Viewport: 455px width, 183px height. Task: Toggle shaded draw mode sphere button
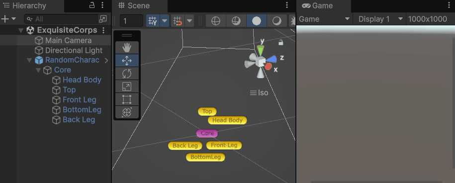(x=256, y=21)
